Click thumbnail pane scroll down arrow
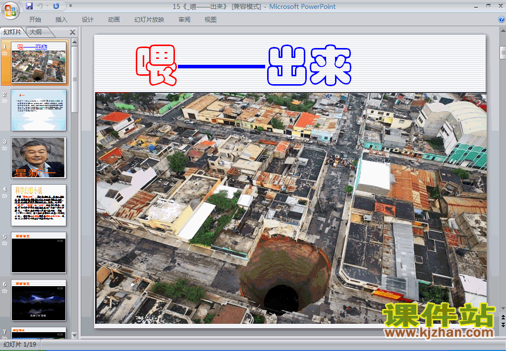 74,335
